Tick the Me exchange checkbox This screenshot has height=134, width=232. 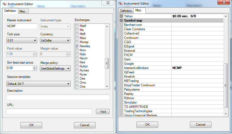(77, 30)
